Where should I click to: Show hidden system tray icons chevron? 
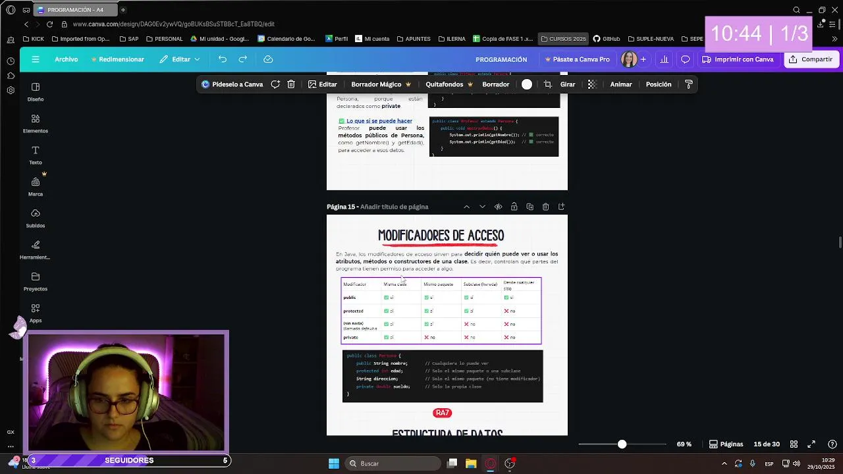[724, 463]
